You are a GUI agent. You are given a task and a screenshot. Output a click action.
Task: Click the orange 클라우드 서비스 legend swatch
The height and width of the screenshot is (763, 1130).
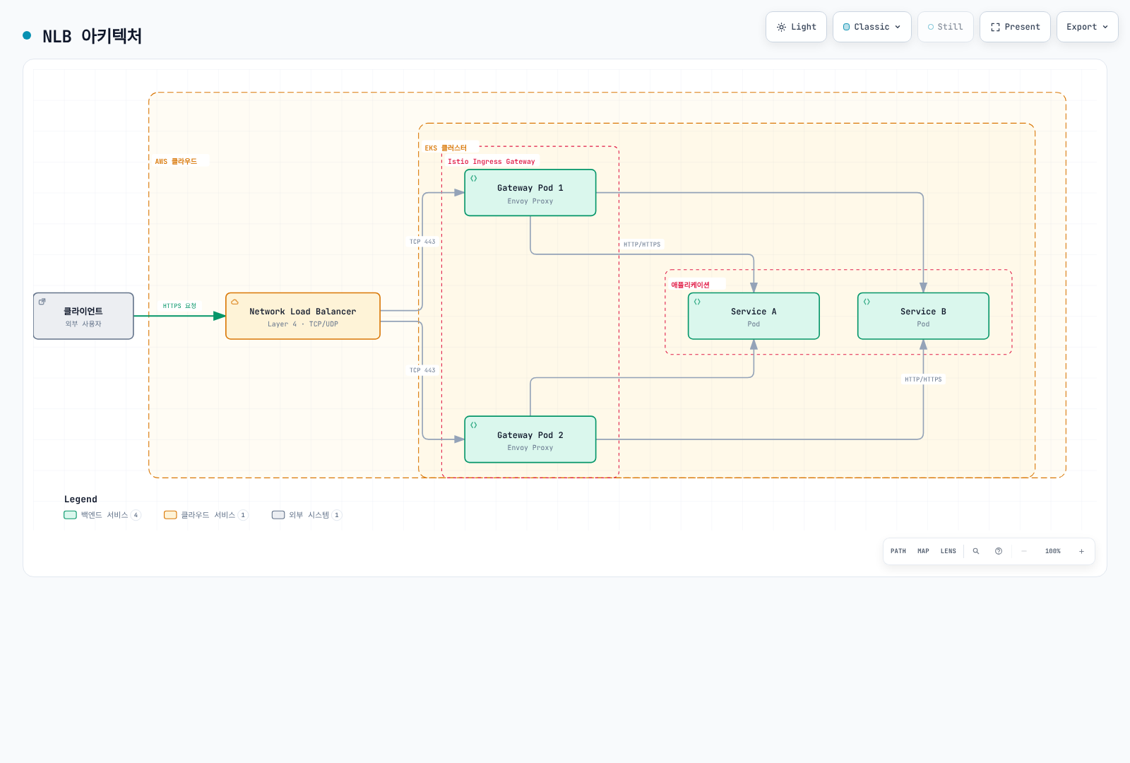(x=170, y=515)
